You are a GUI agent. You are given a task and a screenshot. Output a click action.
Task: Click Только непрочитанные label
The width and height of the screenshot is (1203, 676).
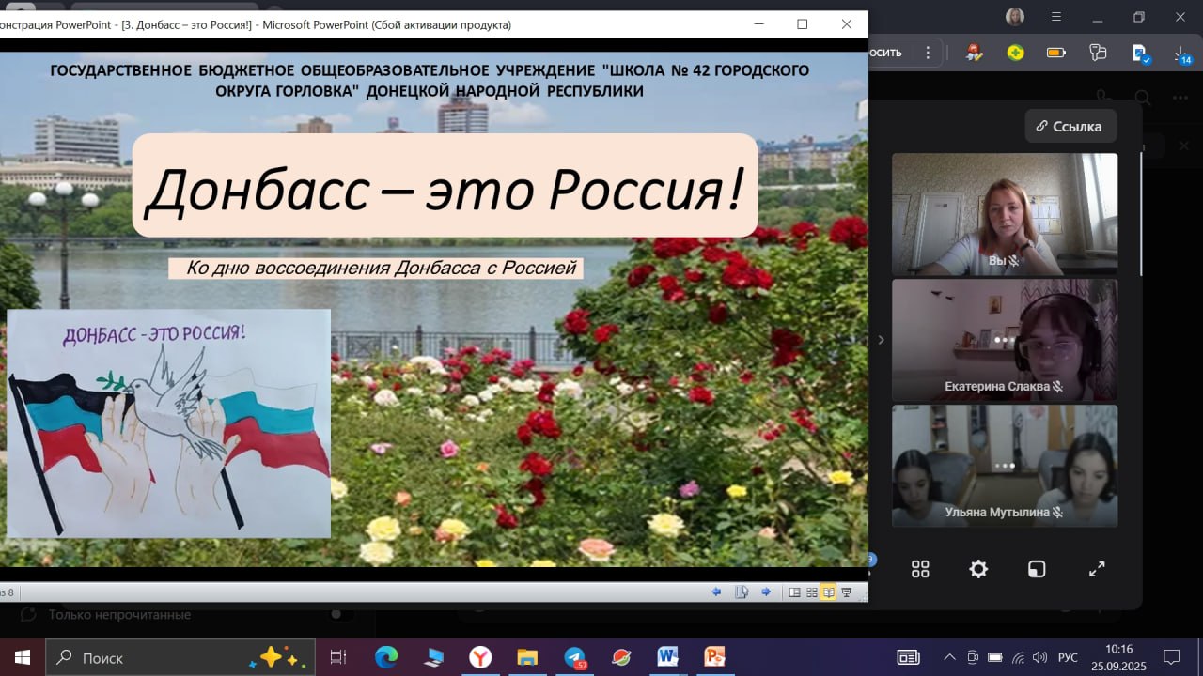pos(119,614)
